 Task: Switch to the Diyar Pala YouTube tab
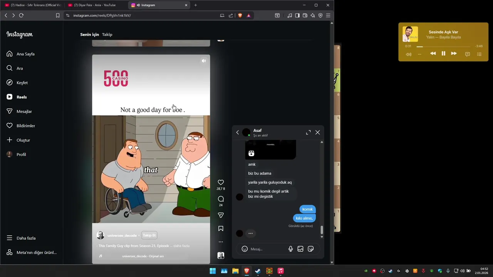pos(95,5)
